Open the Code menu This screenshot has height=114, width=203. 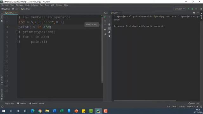click(27, 5)
